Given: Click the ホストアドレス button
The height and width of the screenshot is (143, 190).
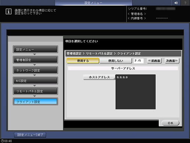Looking at the screenshot, I should pos(99,77).
